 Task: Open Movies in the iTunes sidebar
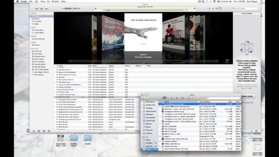pyautogui.click(x=37, y=18)
